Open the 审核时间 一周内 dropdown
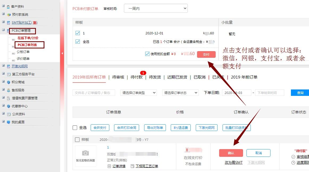309x172 pixels. pos(156,9)
